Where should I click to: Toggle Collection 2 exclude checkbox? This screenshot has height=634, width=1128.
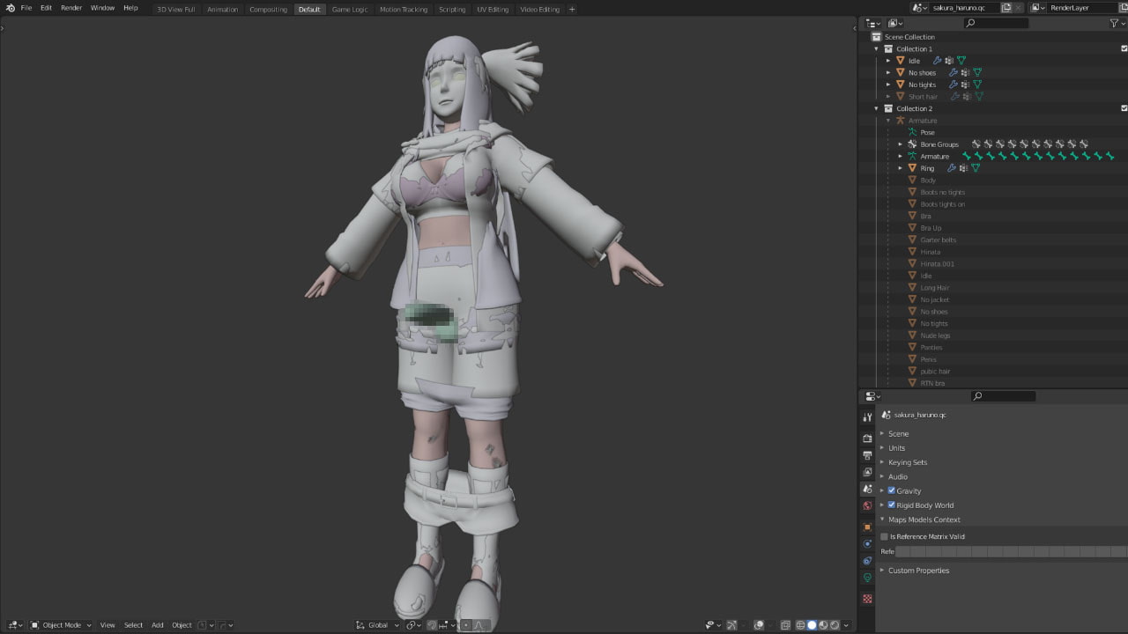[1124, 108]
